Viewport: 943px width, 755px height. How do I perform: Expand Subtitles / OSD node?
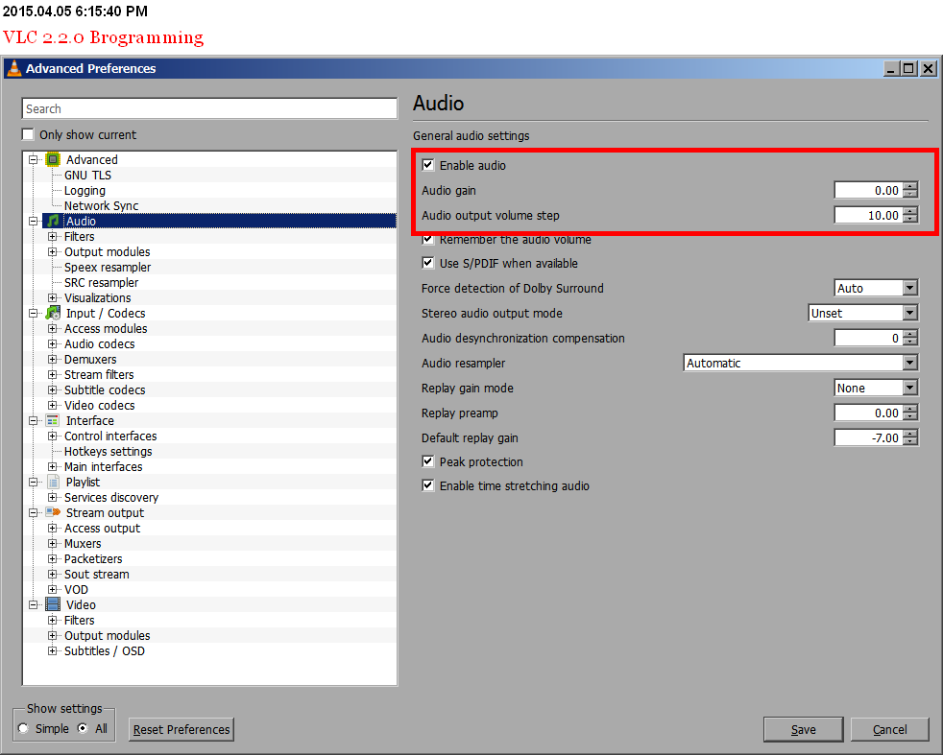coord(52,651)
